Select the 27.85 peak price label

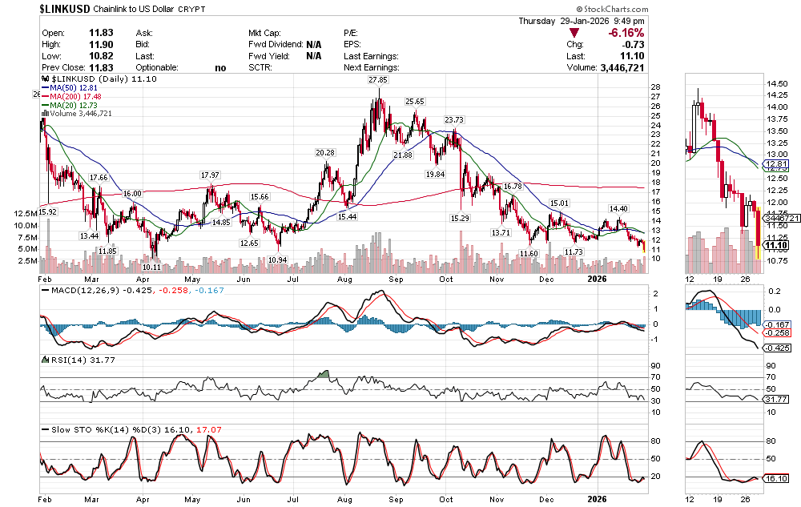(378, 81)
